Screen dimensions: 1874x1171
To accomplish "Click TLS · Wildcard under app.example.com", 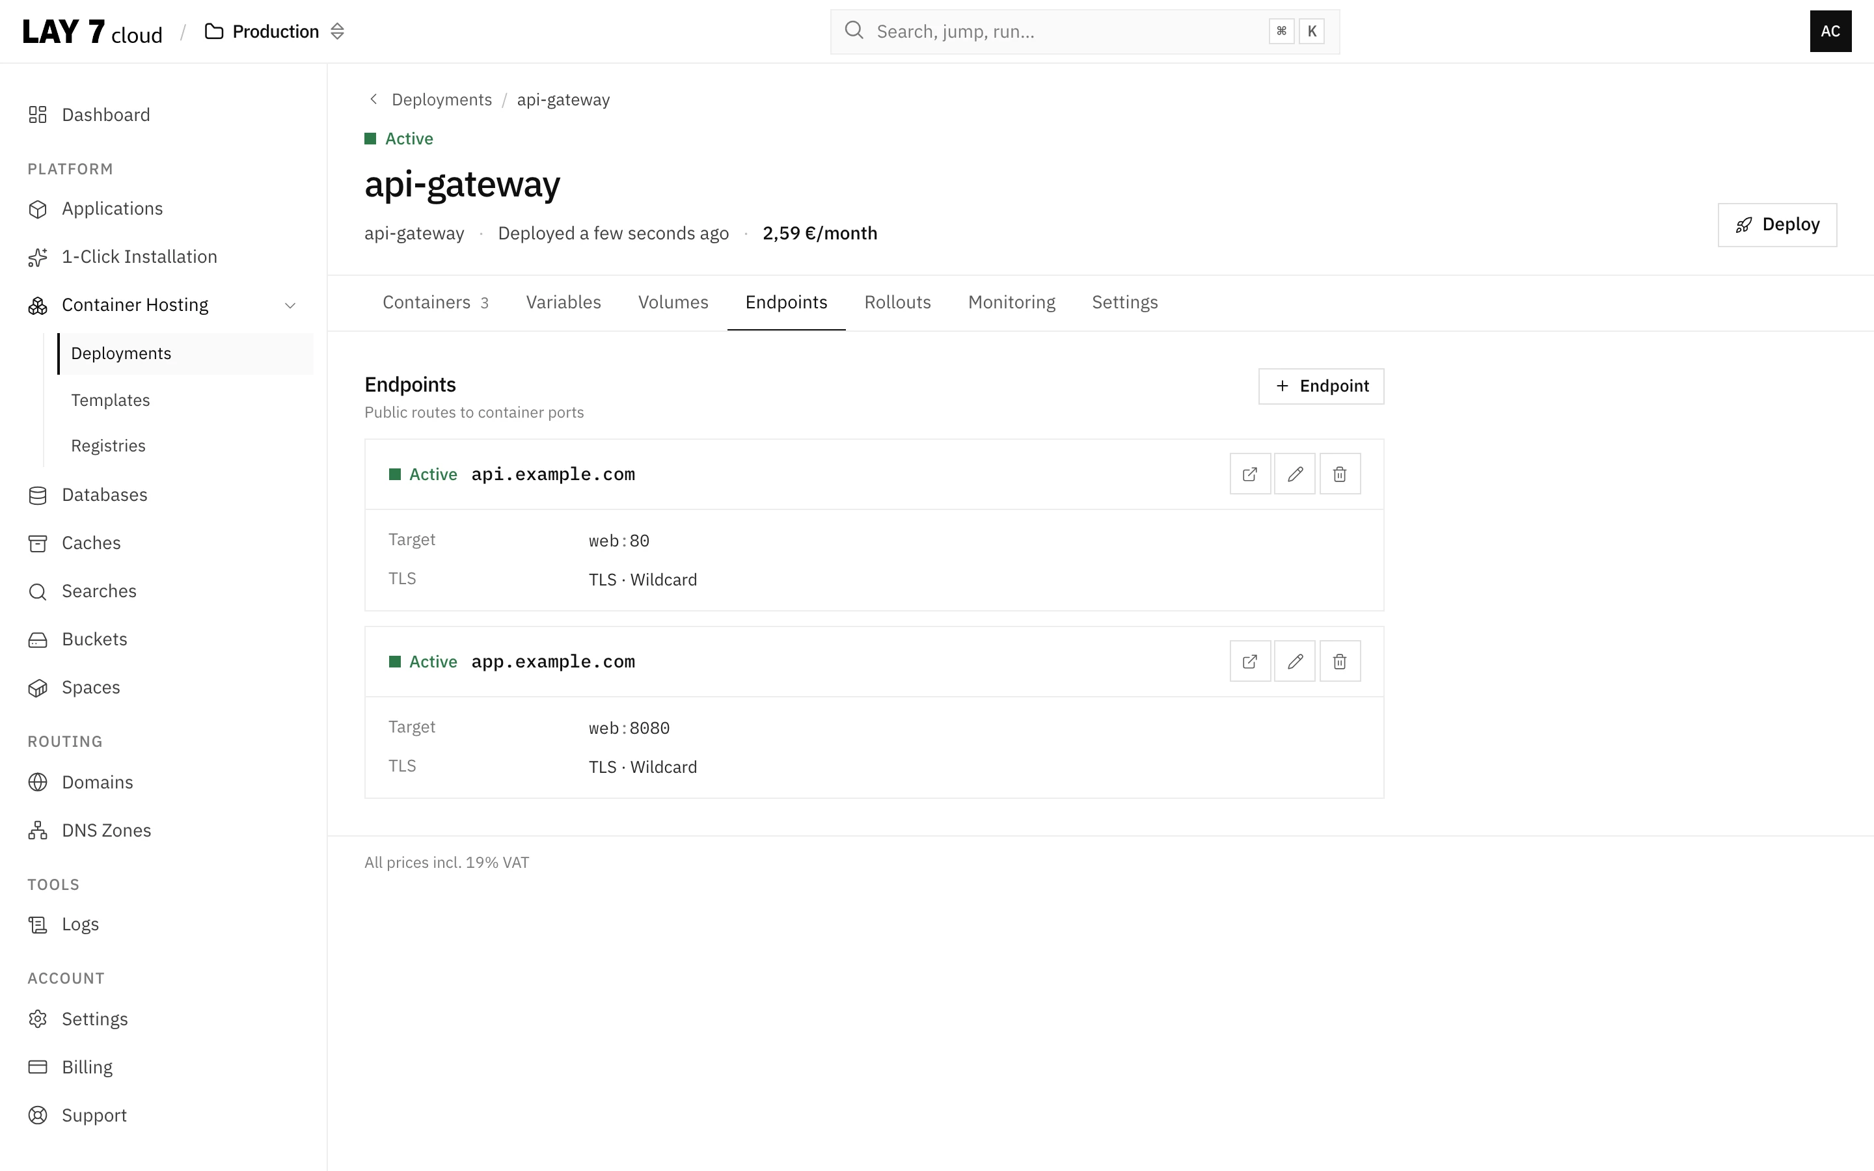I will [x=642, y=768].
